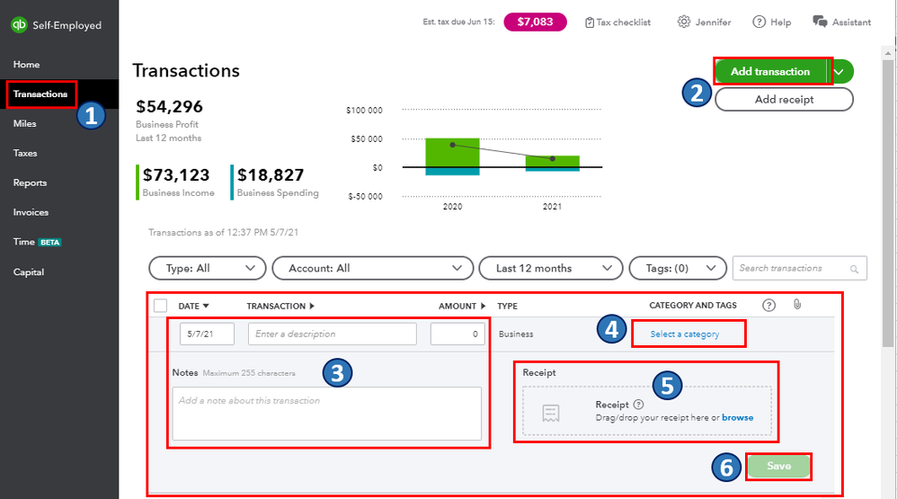Open the Last 12 months date filter
897x499 pixels.
551,269
